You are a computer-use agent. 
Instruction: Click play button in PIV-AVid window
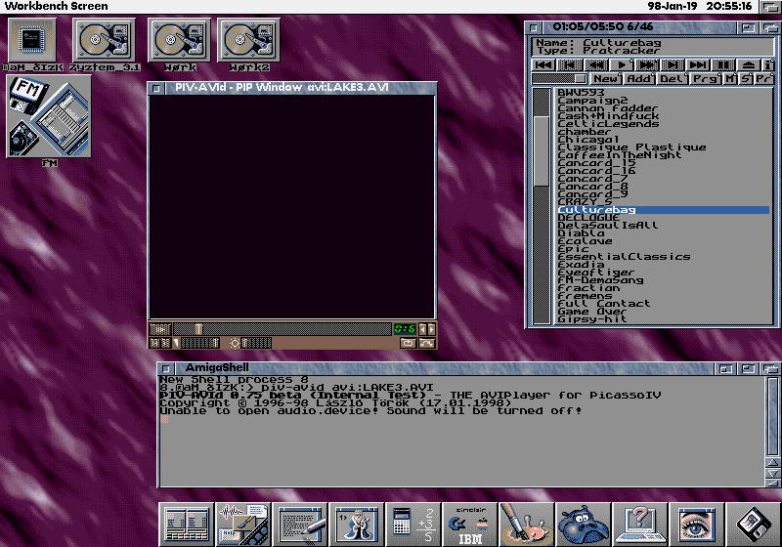[160, 329]
